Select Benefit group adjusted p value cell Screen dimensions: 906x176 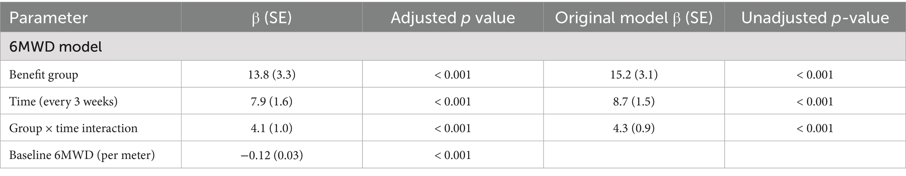click(453, 75)
